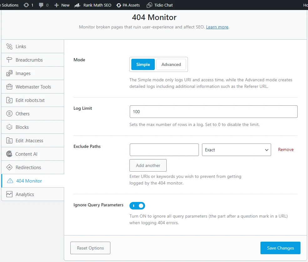
Task: Click the Learn more link
Action: (x=217, y=27)
